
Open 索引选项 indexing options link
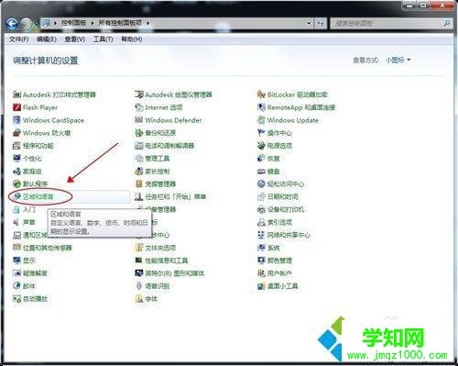tap(279, 222)
